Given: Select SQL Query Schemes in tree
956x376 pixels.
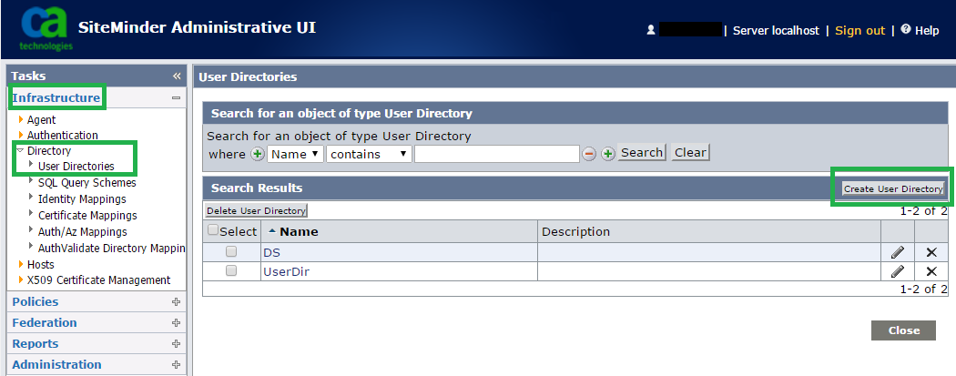Looking at the screenshot, I should click(87, 182).
